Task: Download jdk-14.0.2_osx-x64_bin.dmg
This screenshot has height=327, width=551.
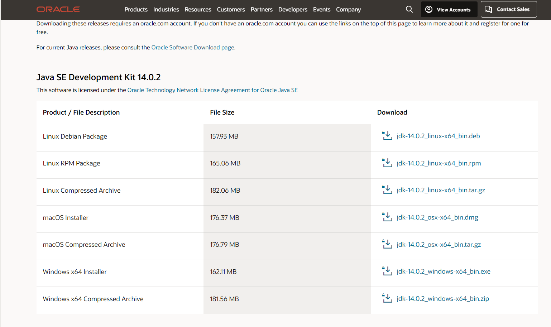Action: tap(437, 217)
